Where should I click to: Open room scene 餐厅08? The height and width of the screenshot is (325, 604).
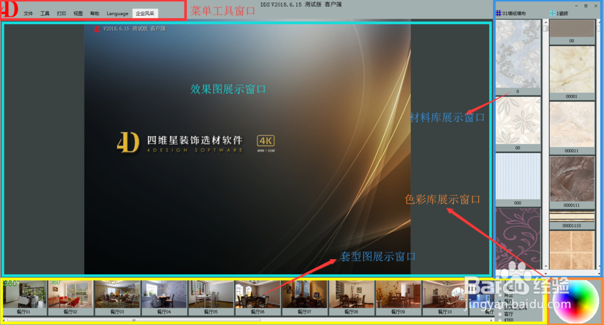(x=352, y=298)
